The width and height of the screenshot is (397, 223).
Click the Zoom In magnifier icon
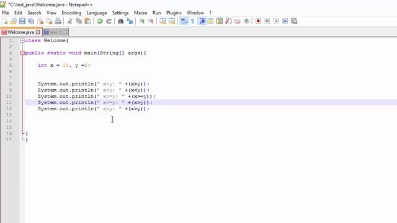142,21
